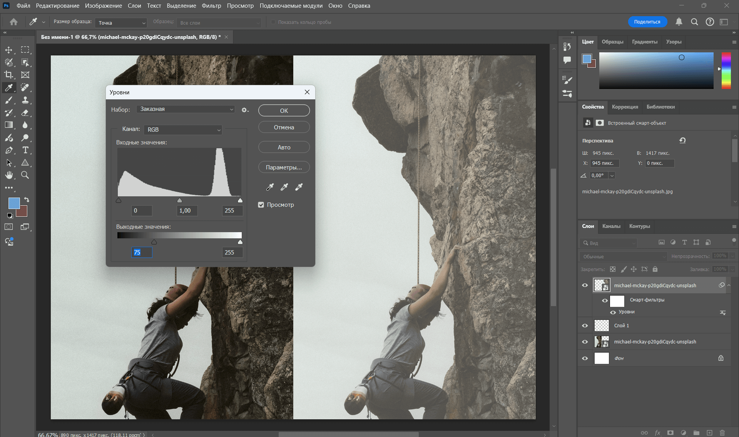Open the Фильтр menu
739x437 pixels.
[x=211, y=6]
